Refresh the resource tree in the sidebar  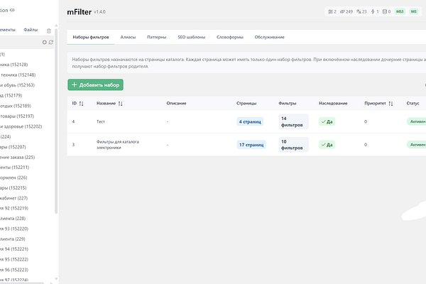51,42
